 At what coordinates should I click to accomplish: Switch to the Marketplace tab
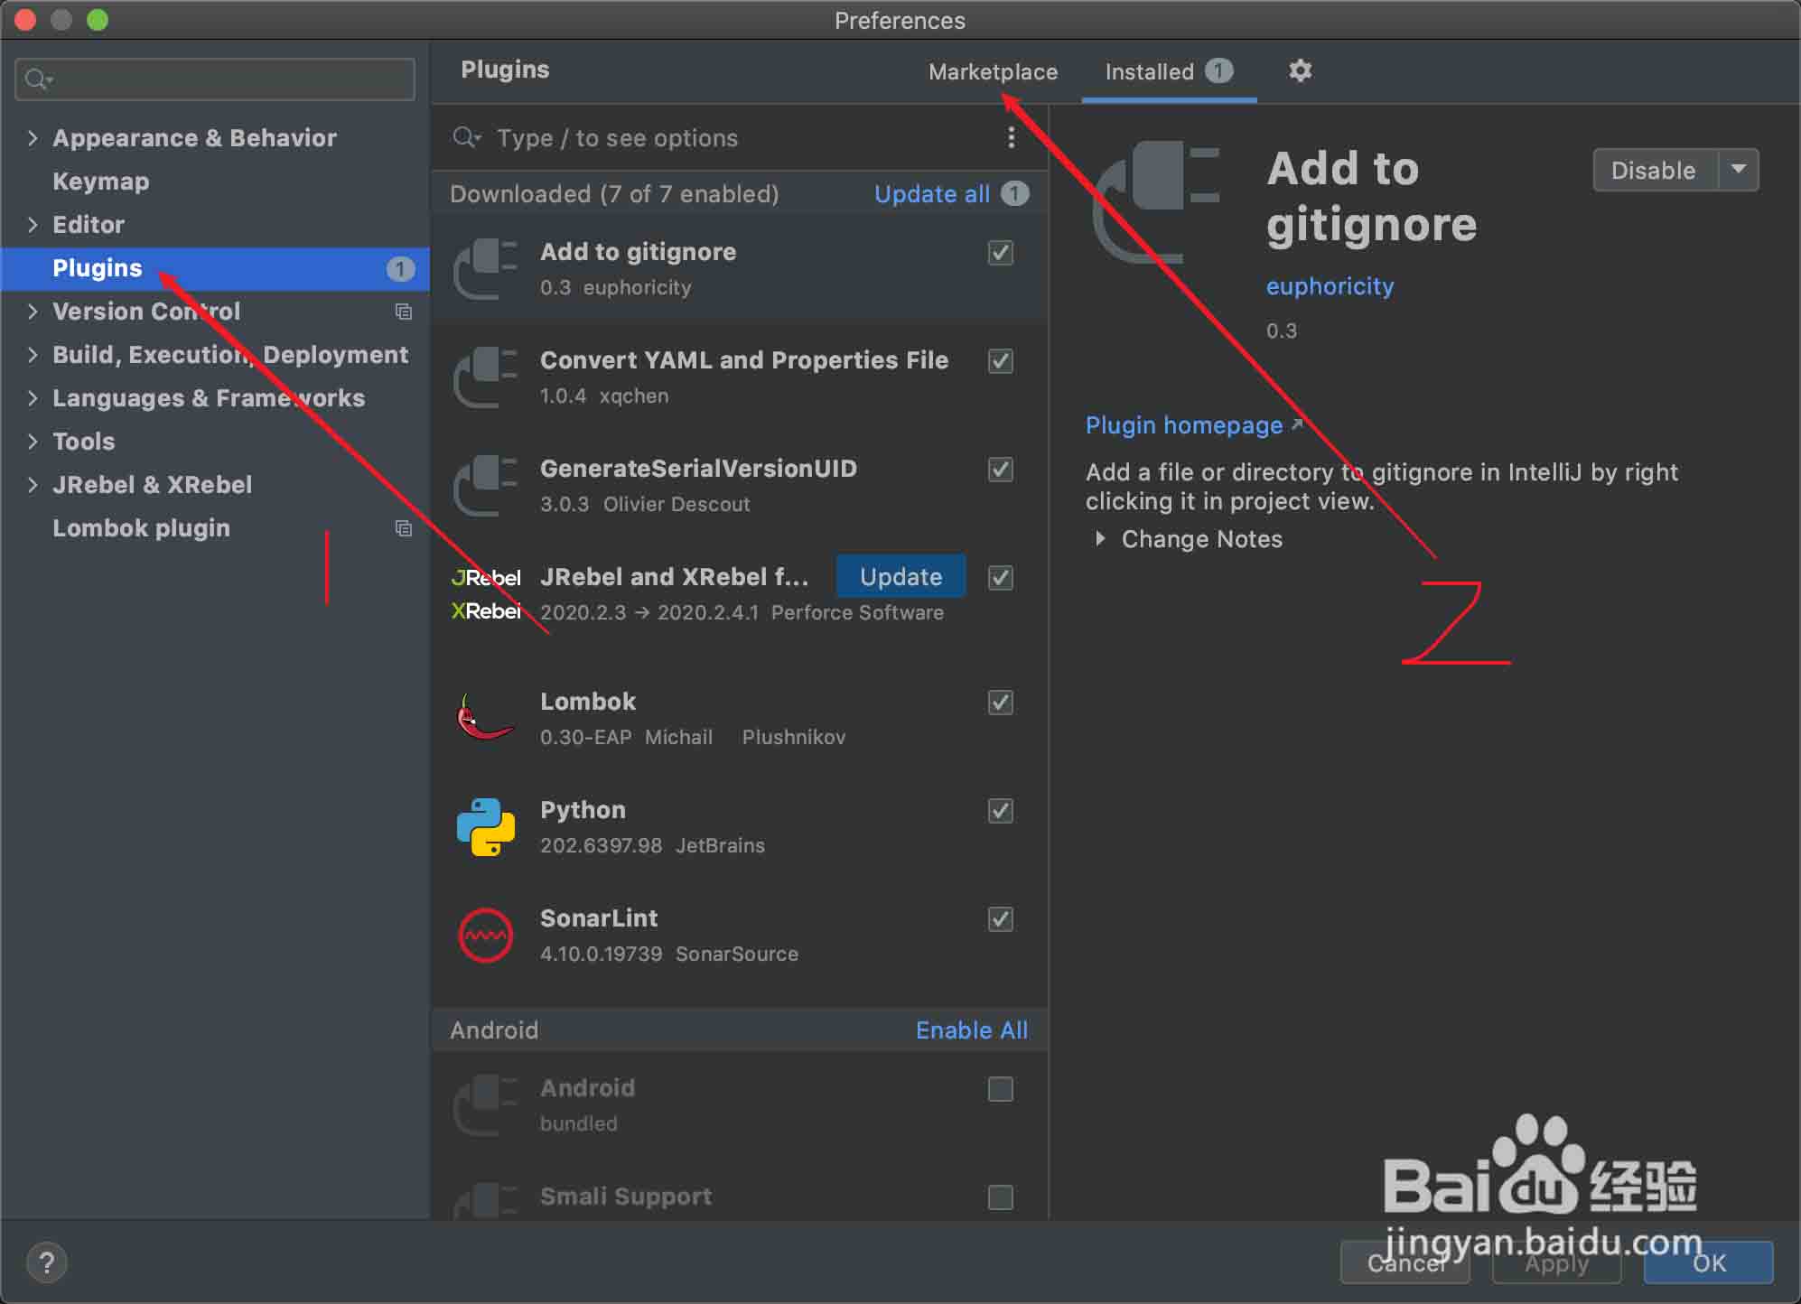tap(993, 71)
